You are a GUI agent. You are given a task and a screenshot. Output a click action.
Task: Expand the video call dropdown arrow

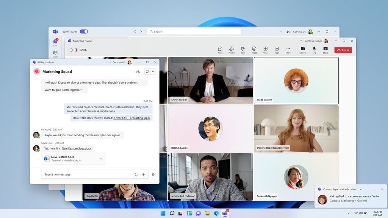[153, 71]
